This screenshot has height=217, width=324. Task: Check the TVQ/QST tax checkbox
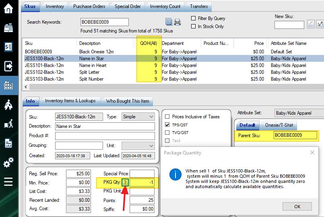(x=167, y=133)
